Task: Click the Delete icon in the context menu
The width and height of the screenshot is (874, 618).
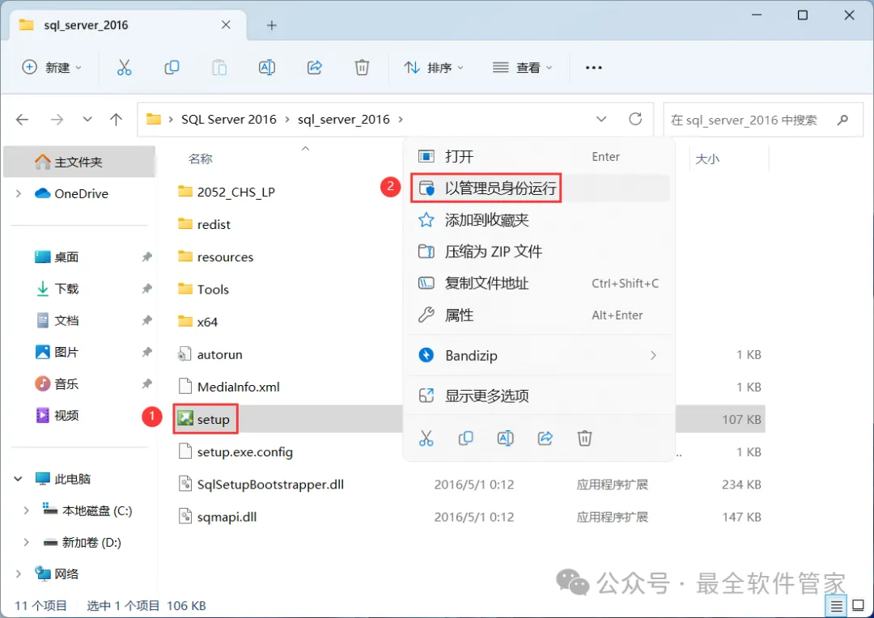Action: (584, 438)
